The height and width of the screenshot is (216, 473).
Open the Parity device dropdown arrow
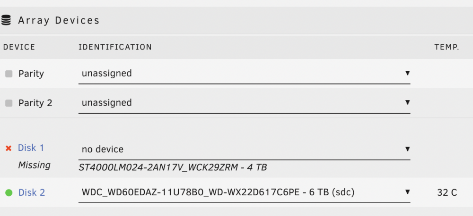408,73
